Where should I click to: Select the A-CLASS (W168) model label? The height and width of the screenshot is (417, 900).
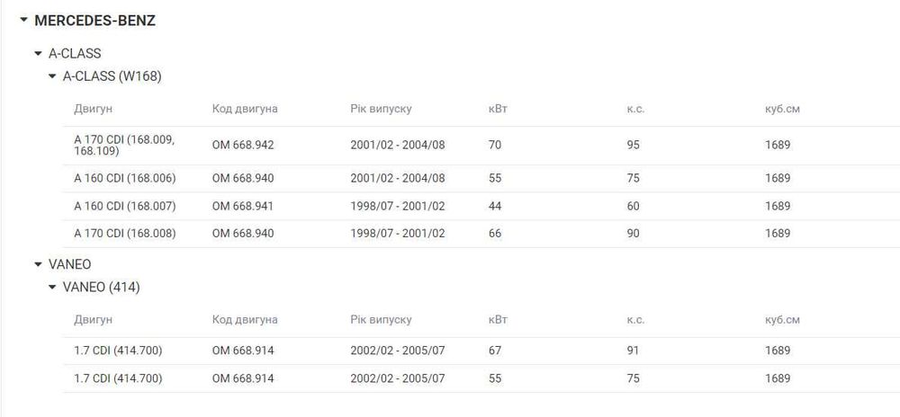coord(112,75)
